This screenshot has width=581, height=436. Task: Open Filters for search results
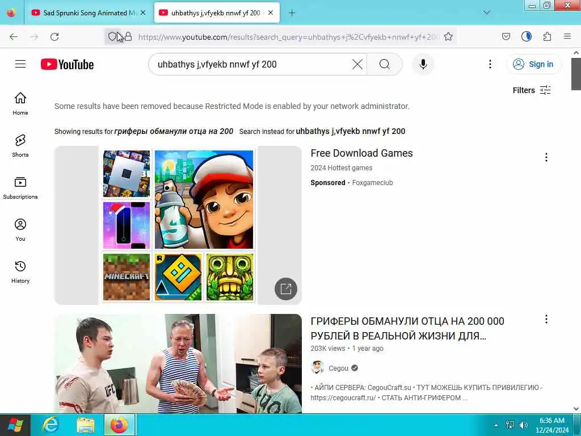pos(531,90)
